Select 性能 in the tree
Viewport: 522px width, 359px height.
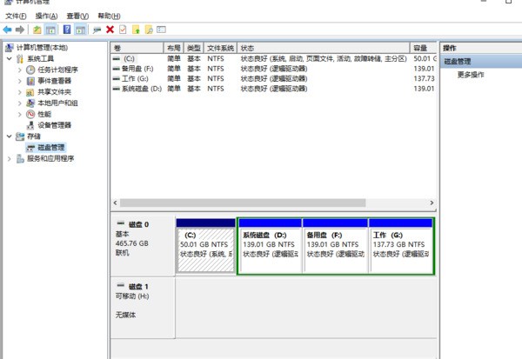pyautogui.click(x=44, y=115)
